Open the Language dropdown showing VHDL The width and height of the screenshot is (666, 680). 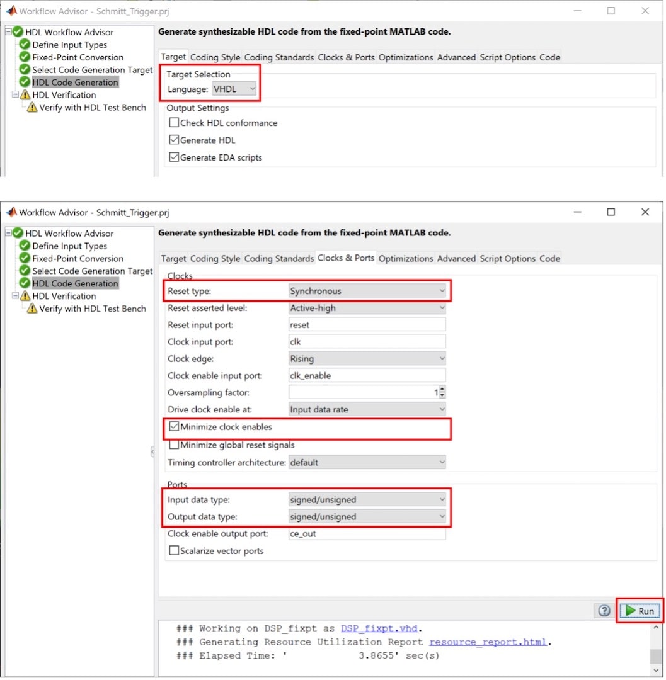234,89
